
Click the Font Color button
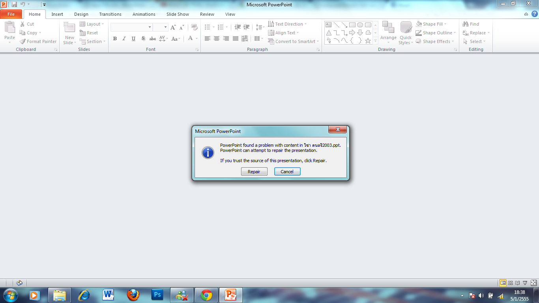tap(191, 39)
